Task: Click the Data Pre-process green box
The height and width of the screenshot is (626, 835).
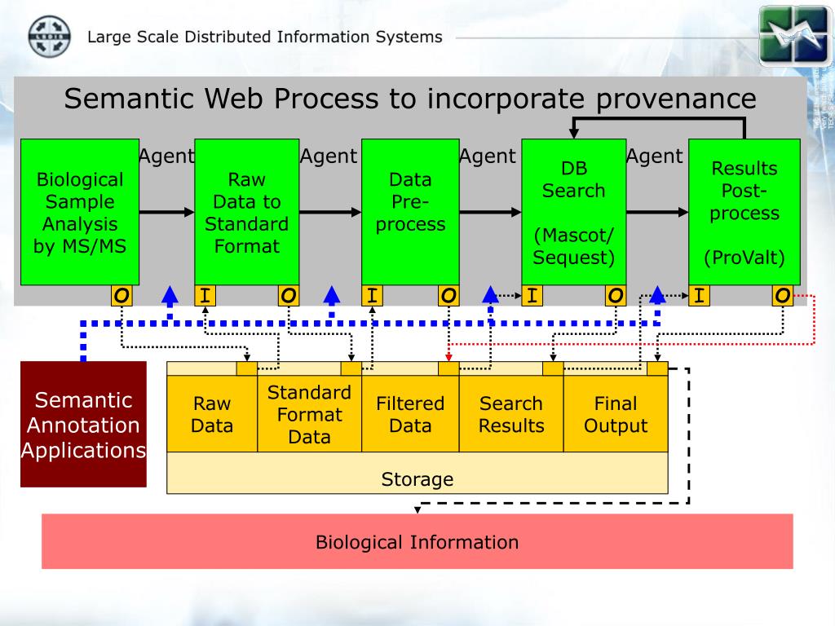Action: click(410, 212)
